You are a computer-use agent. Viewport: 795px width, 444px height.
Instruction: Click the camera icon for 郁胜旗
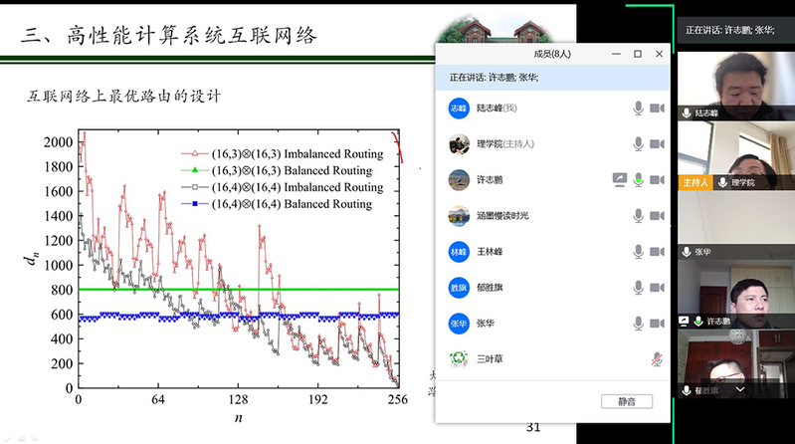click(x=657, y=288)
